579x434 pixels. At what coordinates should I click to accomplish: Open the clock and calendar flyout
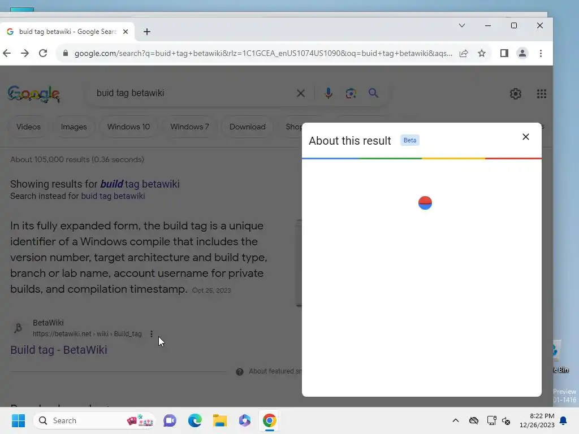click(x=537, y=420)
